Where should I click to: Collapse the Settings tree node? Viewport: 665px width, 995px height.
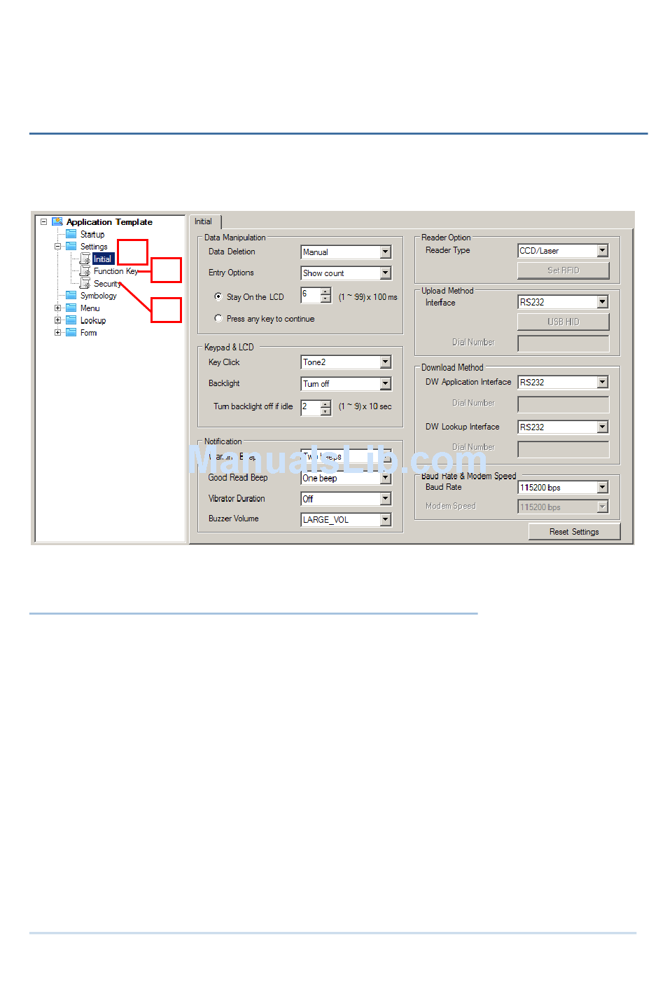pos(57,246)
